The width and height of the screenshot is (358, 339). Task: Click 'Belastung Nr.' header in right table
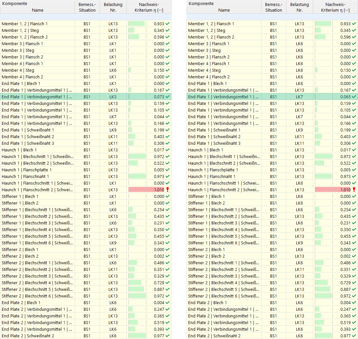[299, 7]
